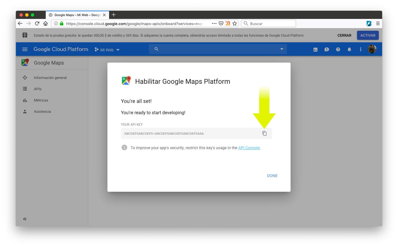The height and width of the screenshot is (247, 398).
Task: Click DONE in the dialog
Action: click(x=272, y=176)
